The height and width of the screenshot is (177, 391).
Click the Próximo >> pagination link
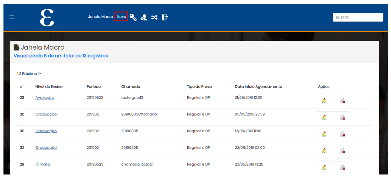pyautogui.click(x=31, y=74)
